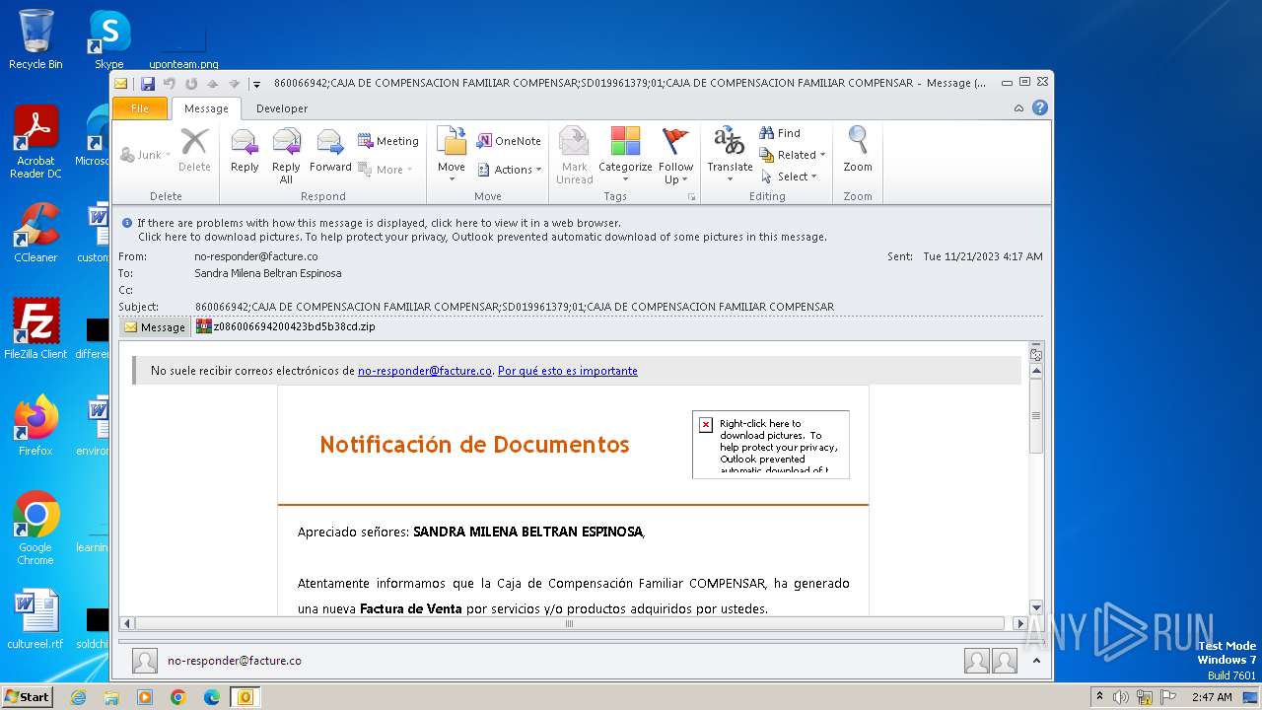Click the Reply All button

click(x=286, y=154)
